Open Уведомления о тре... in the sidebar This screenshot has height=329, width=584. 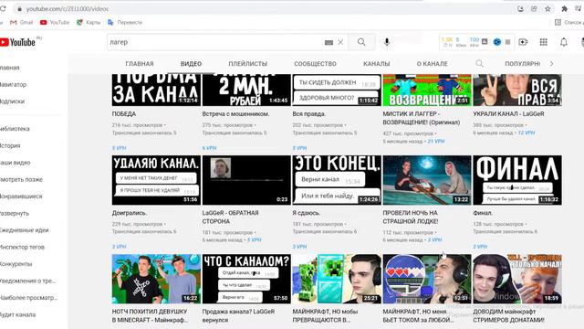[x=28, y=281]
